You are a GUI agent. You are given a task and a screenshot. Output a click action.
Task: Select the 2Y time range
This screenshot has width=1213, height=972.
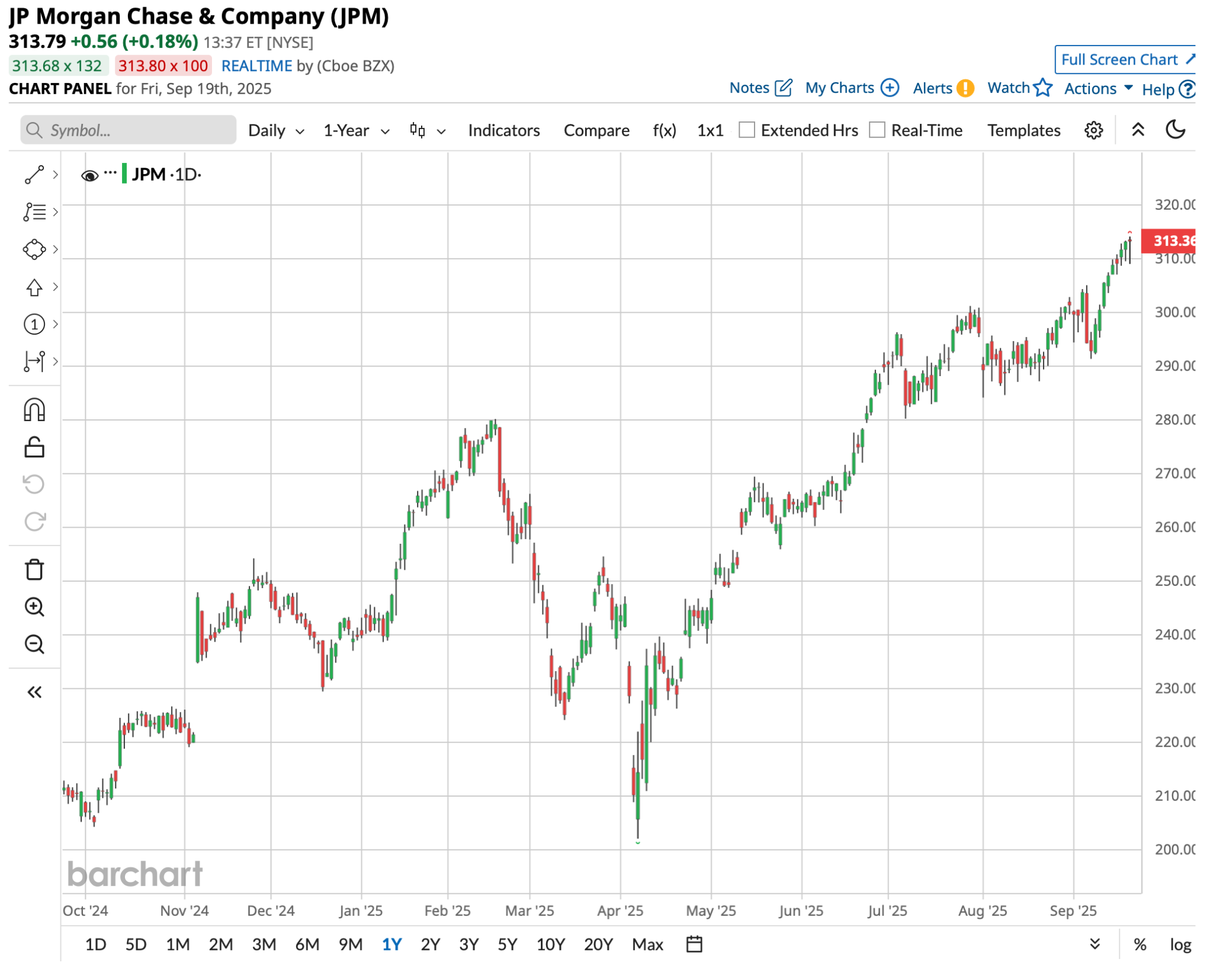(x=431, y=944)
